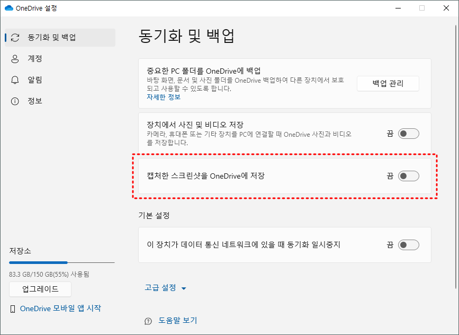
Task: Close the OneDrive 설정 window
Action: 446,8
